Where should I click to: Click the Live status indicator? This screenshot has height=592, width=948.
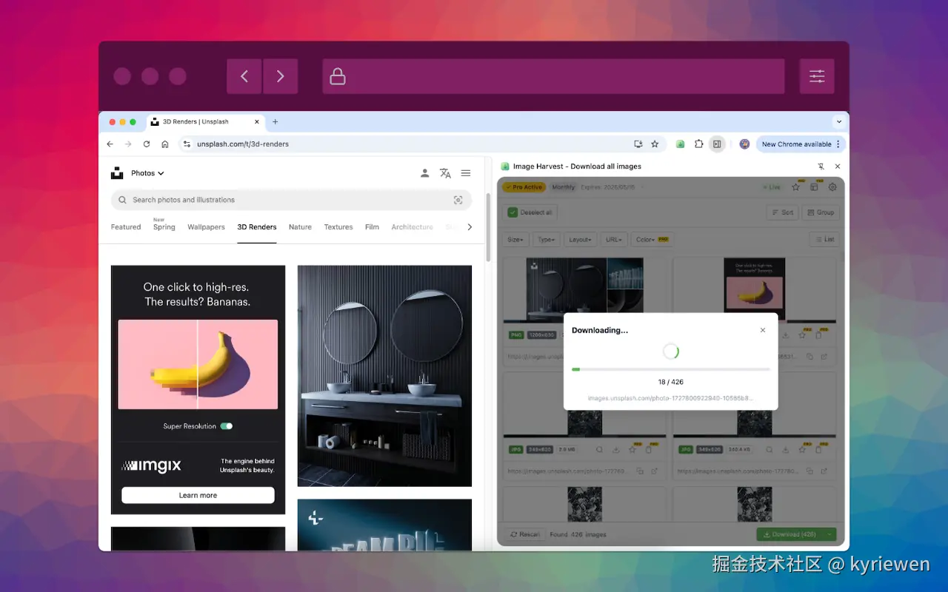click(771, 187)
